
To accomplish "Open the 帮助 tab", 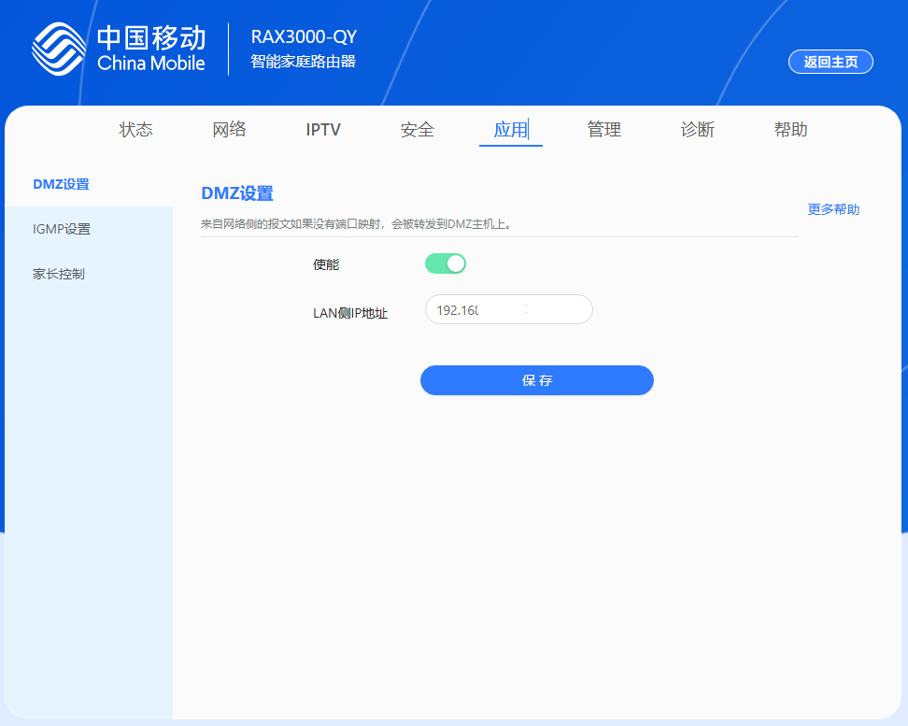I will [790, 130].
